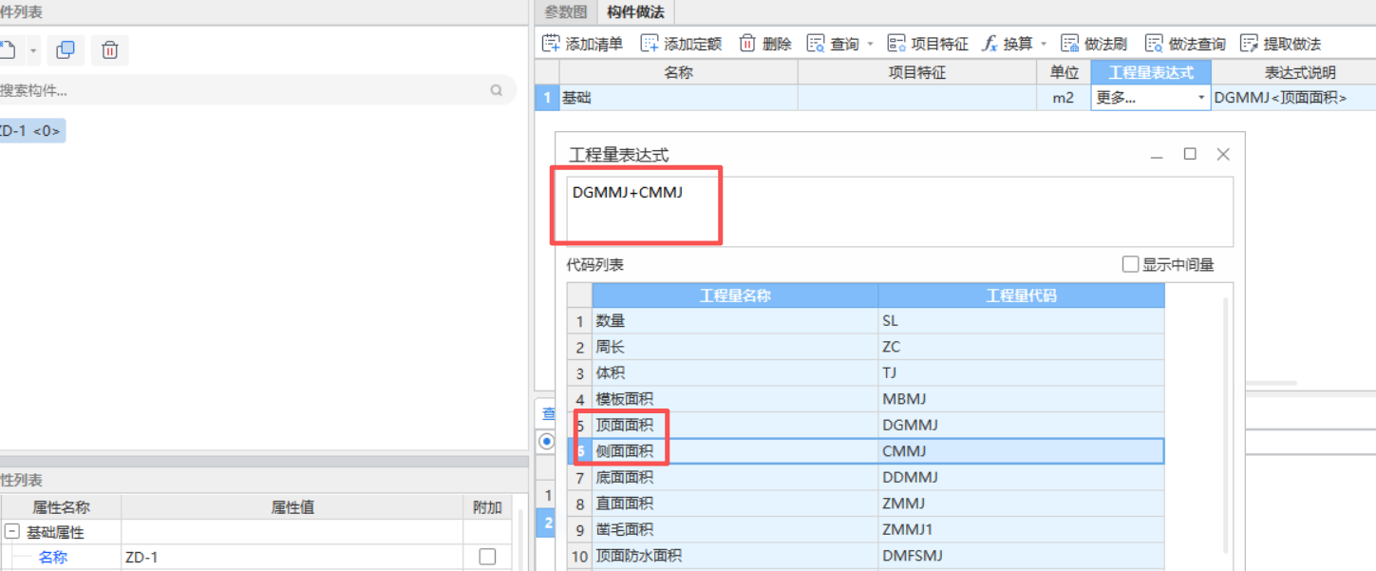Click the 工程量代码 column header
The image size is (1376, 571).
(x=1022, y=295)
